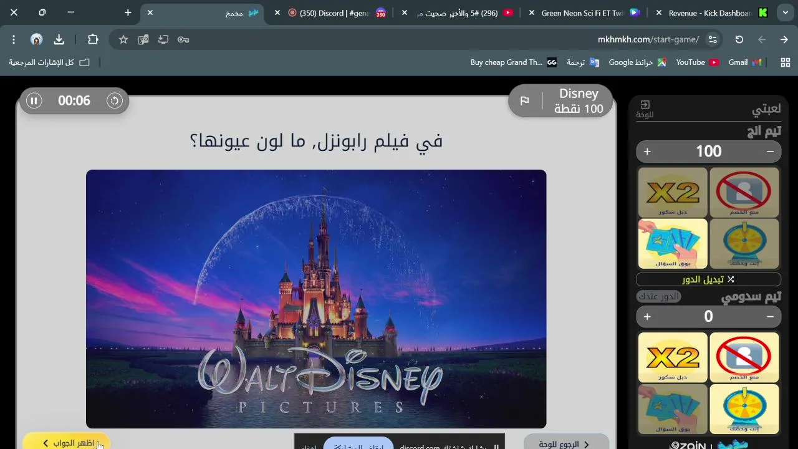Use Team Anj X2 double score card
798x449 pixels.
[673, 192]
